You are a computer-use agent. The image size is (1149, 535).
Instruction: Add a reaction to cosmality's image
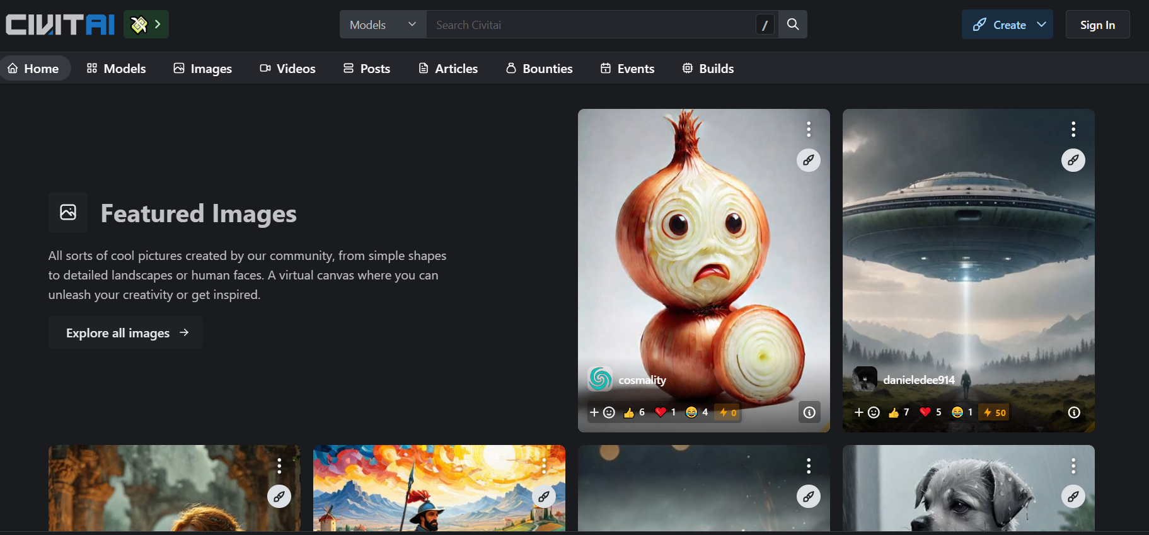[x=602, y=412]
